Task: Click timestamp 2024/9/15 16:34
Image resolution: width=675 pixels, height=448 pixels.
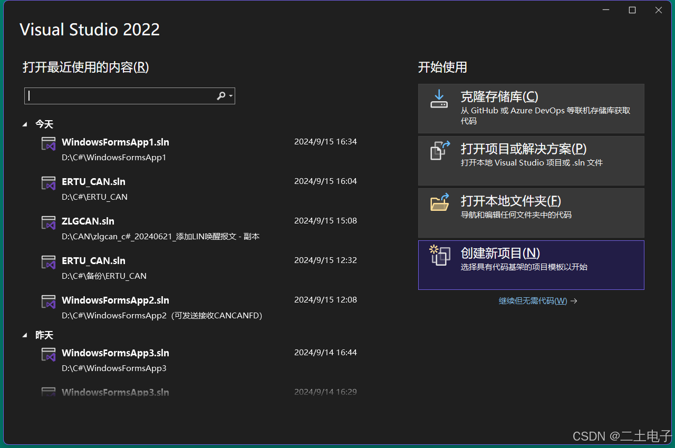Action: (325, 141)
